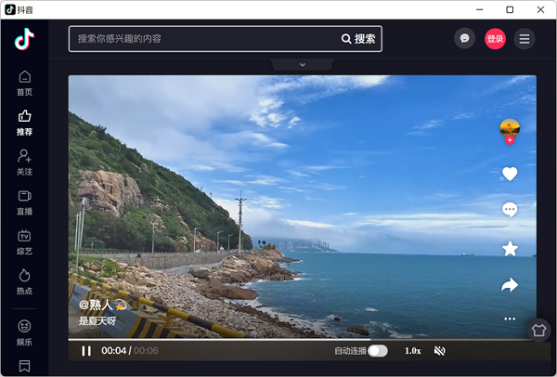Open the messages chat bubble icon
Viewport: 557px width, 377px height.
[x=465, y=38]
